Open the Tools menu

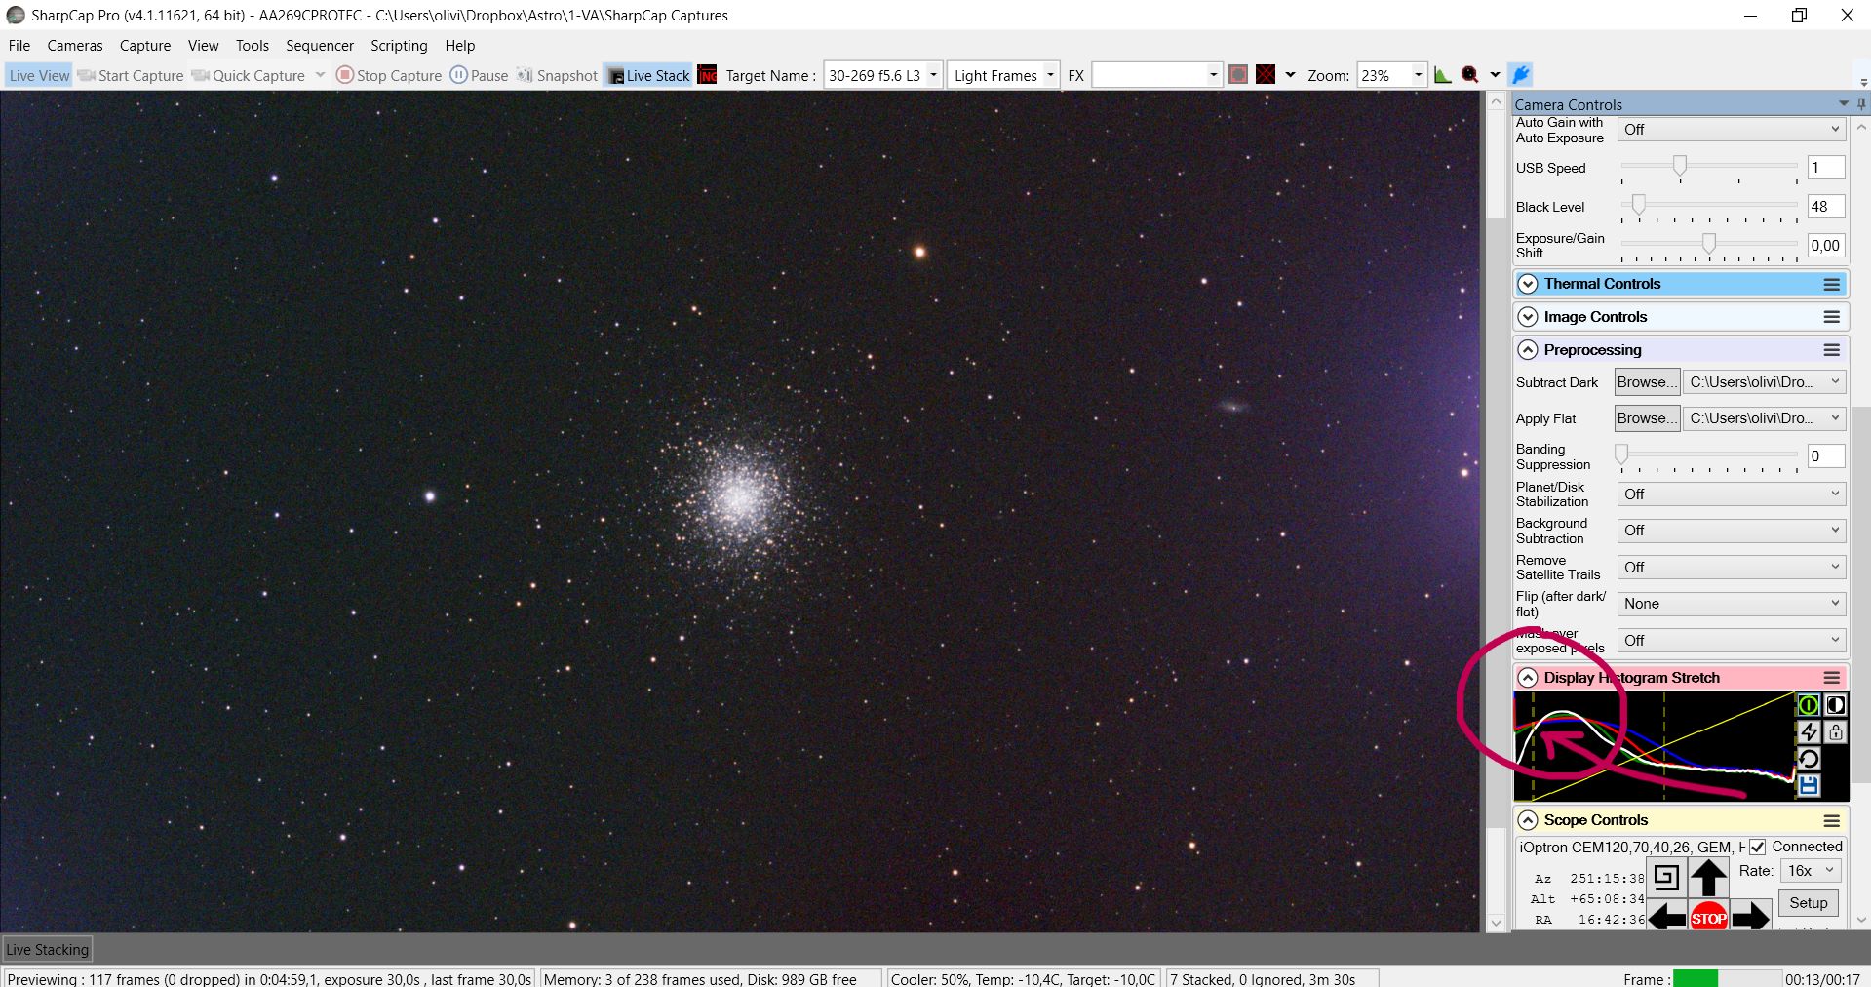(x=253, y=46)
